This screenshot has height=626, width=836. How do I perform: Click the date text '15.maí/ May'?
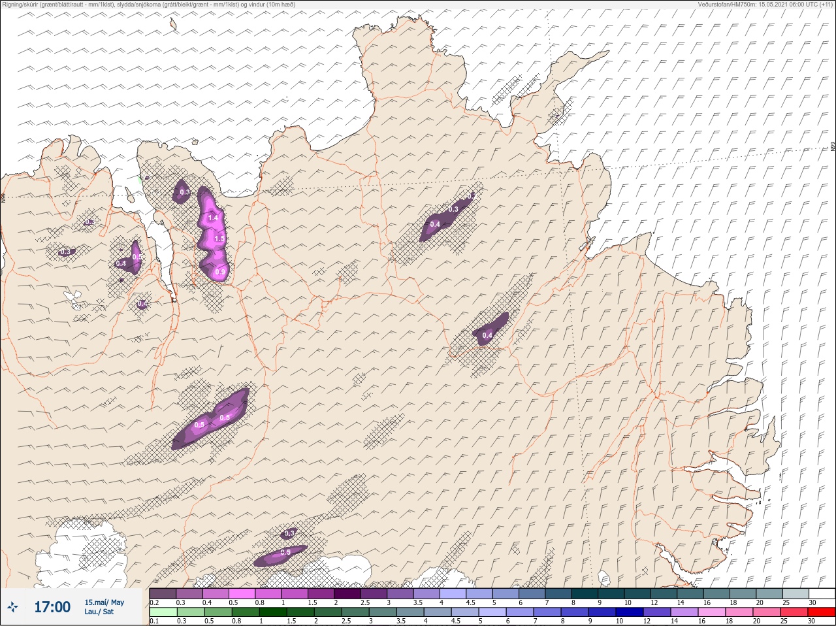(104, 602)
